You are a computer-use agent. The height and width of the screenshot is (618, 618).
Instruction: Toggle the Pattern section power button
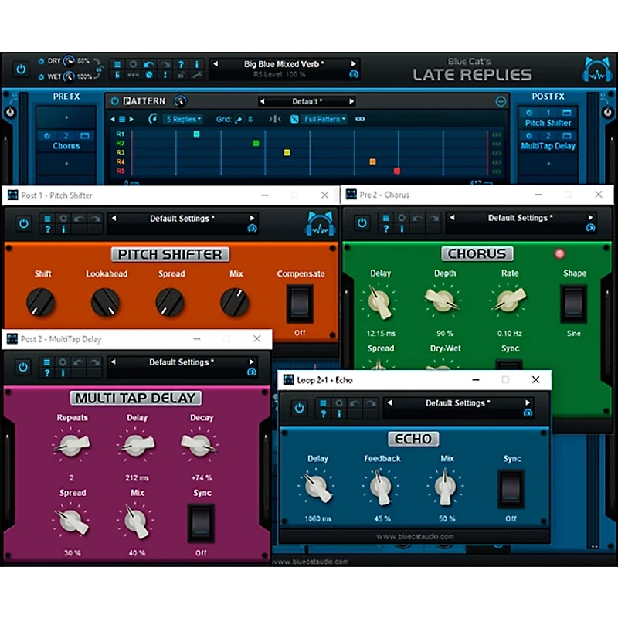(114, 101)
